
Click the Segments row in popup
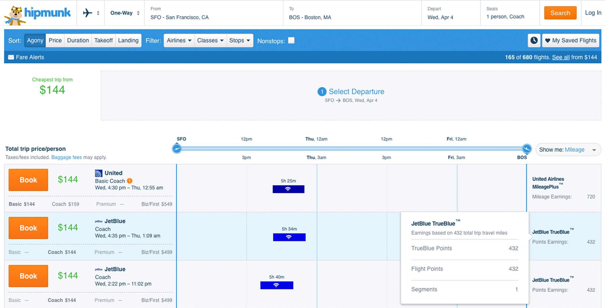click(x=464, y=289)
